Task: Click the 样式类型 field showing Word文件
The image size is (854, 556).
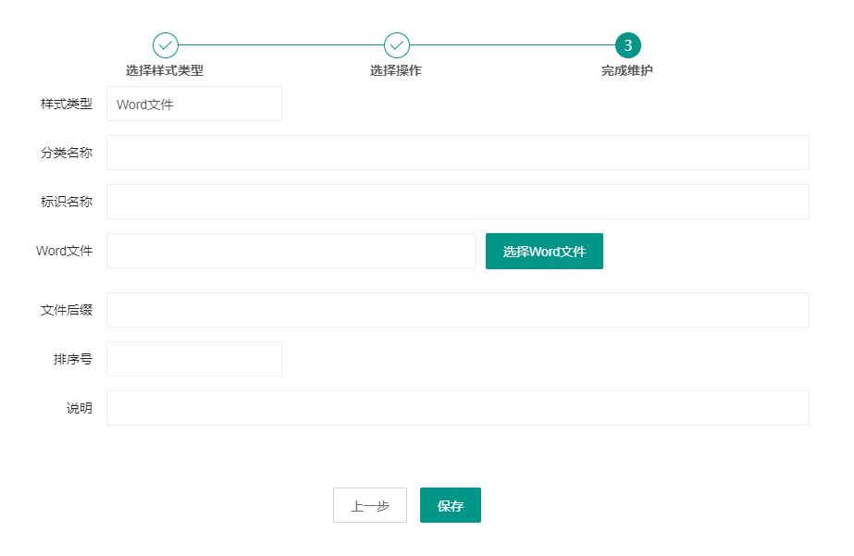Action: click(194, 104)
